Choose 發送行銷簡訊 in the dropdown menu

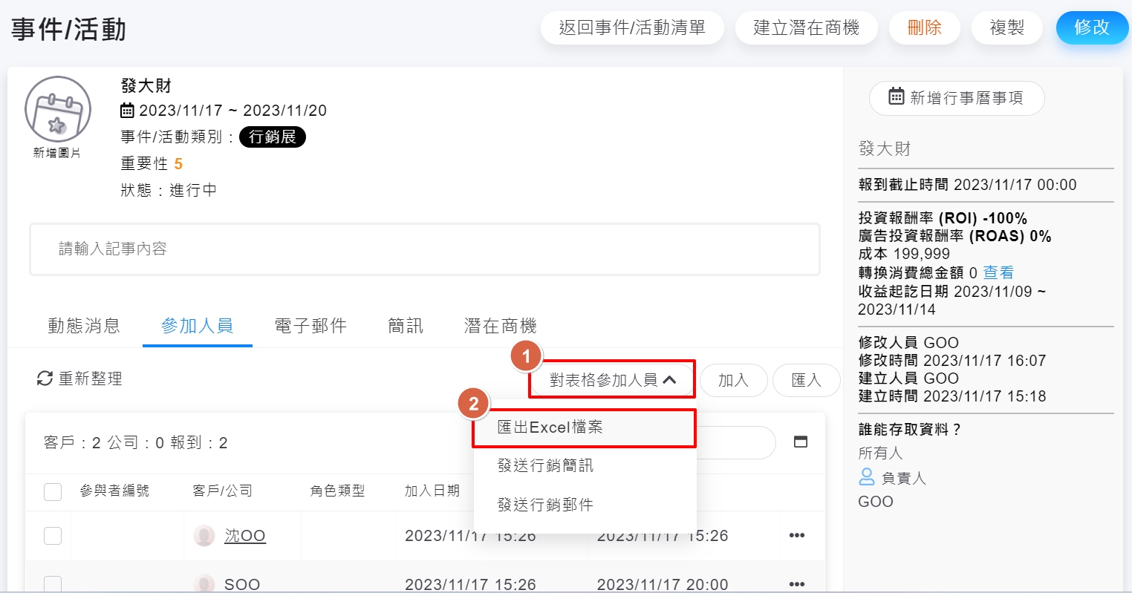pyautogui.click(x=545, y=466)
